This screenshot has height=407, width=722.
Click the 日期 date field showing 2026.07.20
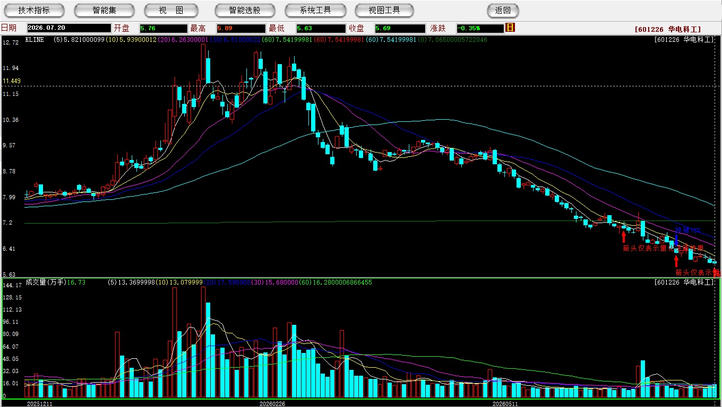click(x=69, y=28)
